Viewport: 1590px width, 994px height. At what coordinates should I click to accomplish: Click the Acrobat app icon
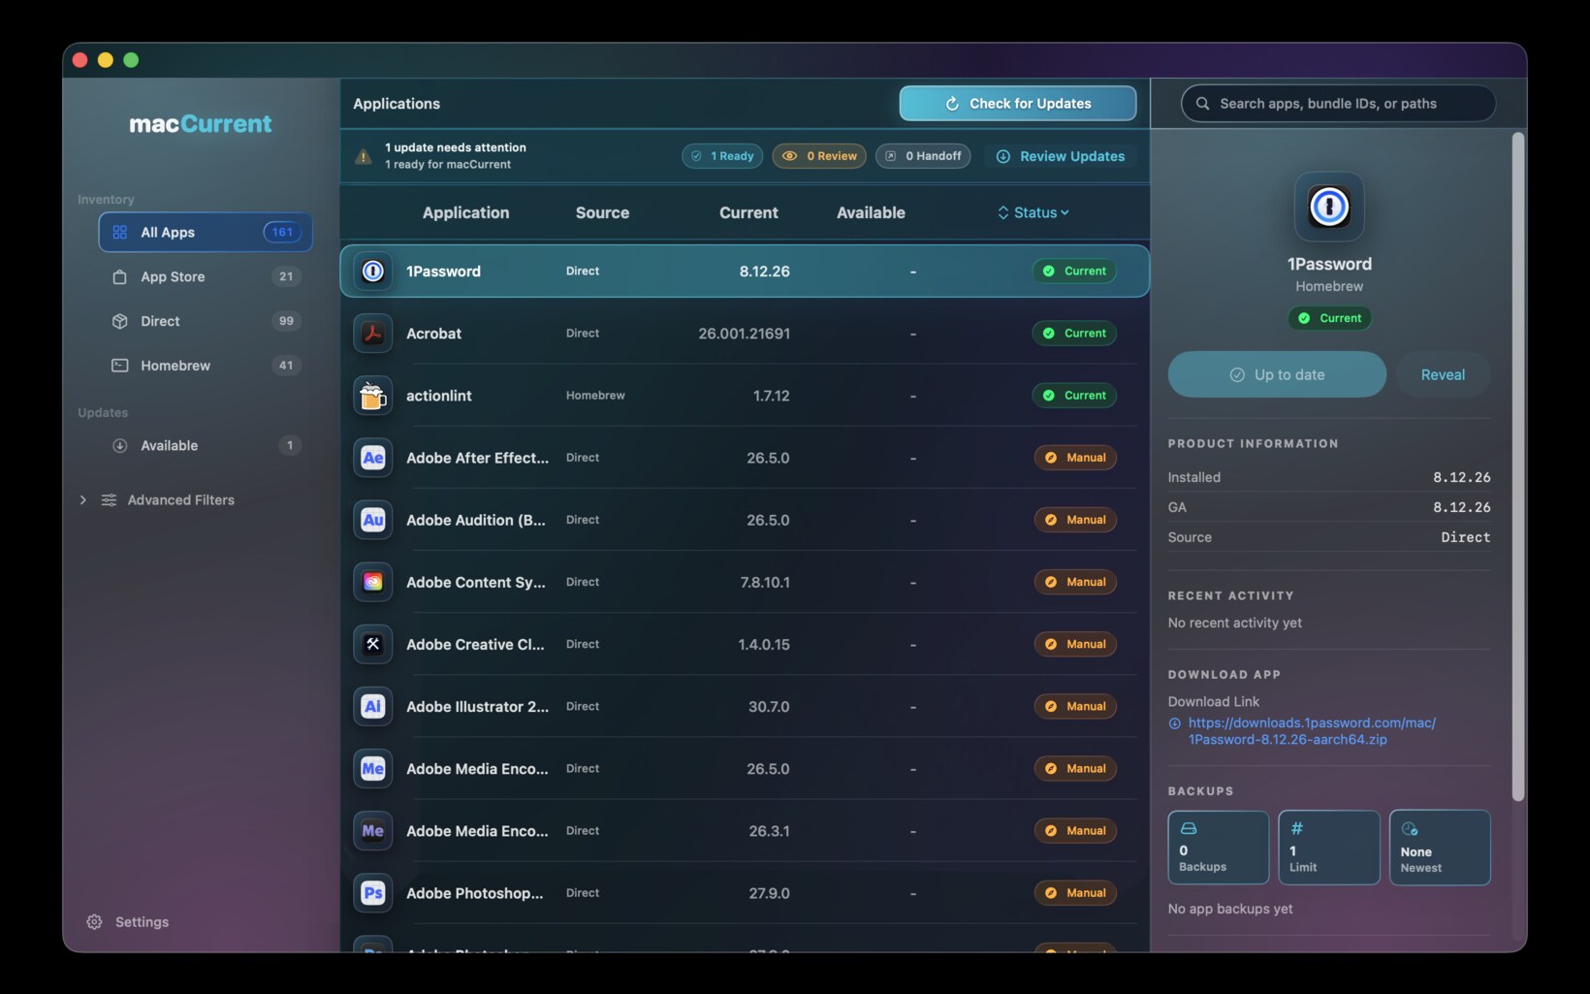[372, 334]
